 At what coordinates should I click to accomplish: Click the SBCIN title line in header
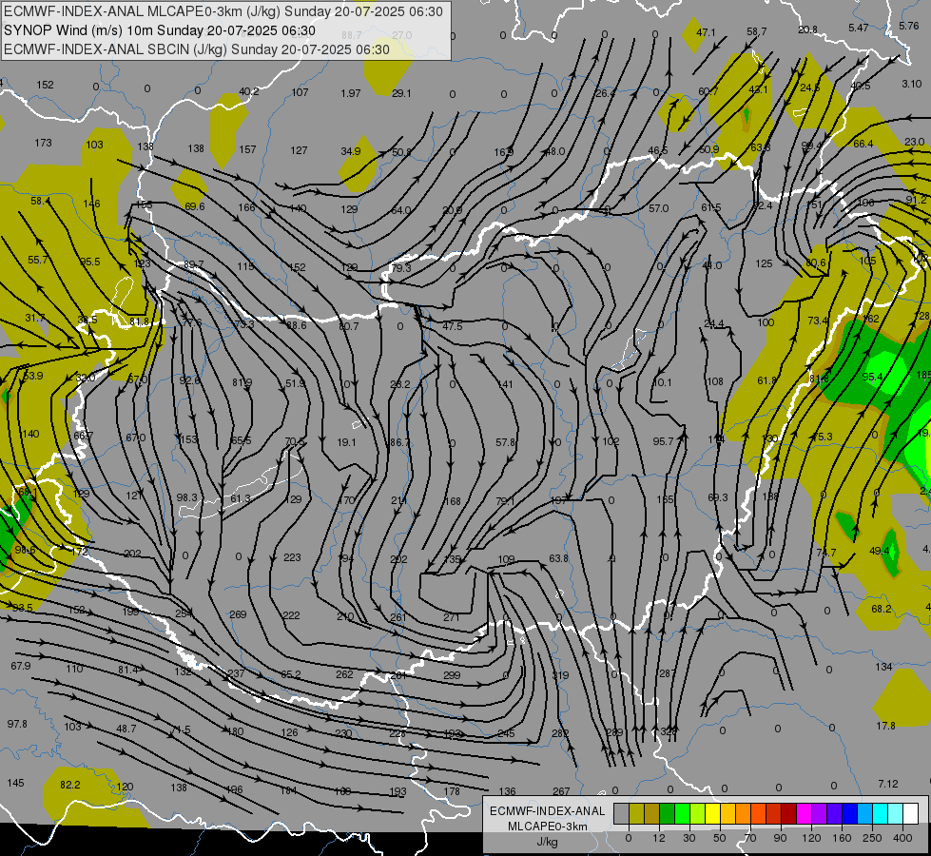click(x=197, y=49)
